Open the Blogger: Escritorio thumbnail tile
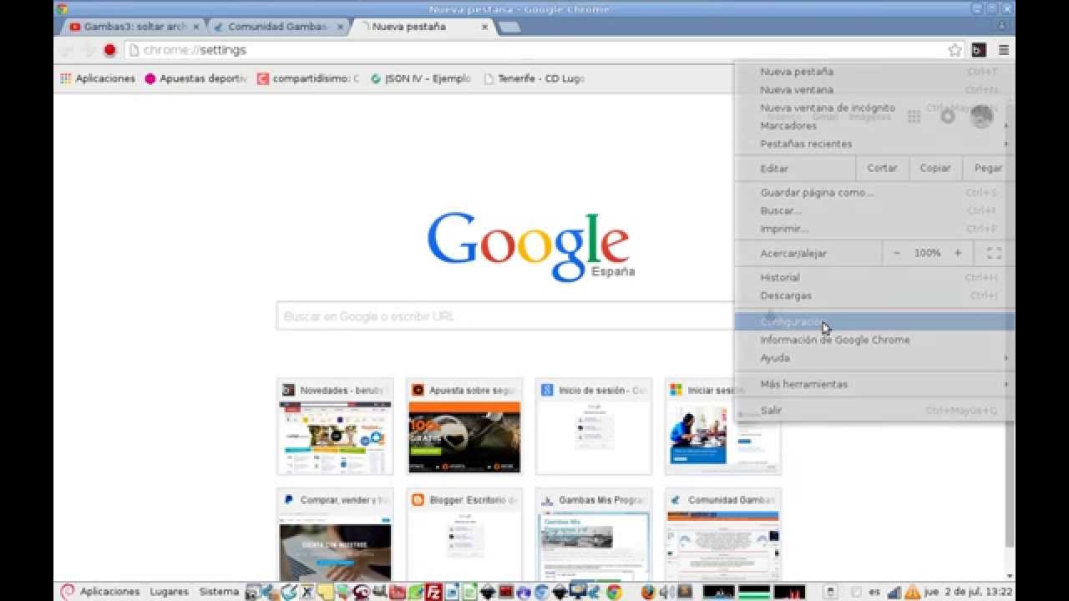Screen dimensions: 1069x601 tap(464, 535)
